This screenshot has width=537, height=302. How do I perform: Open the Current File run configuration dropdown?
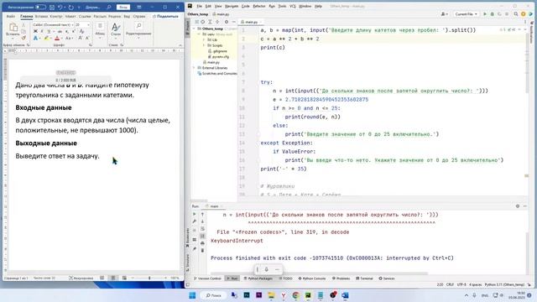467,14
